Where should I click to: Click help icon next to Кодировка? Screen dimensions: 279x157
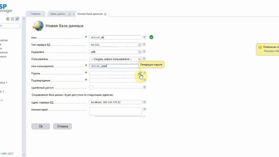click(x=144, y=51)
